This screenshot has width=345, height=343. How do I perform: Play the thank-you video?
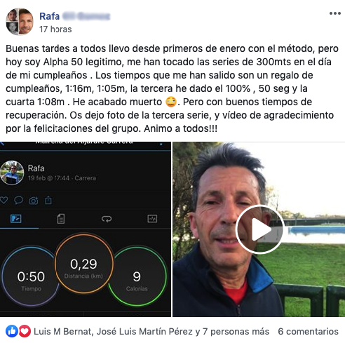pyautogui.click(x=259, y=229)
